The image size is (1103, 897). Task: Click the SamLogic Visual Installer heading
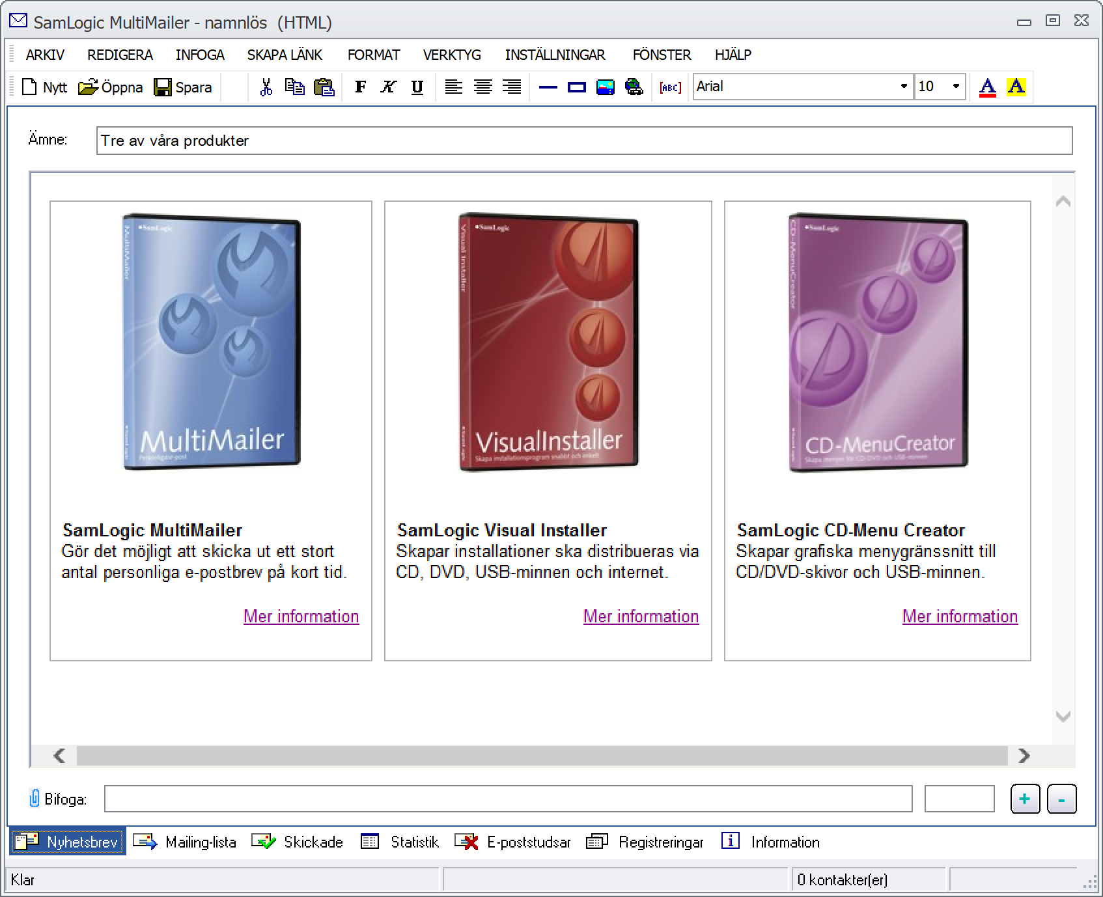[502, 530]
